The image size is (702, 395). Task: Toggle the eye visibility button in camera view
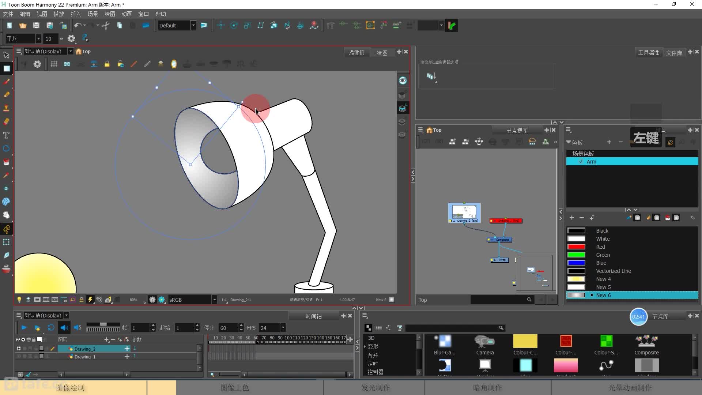click(x=403, y=80)
